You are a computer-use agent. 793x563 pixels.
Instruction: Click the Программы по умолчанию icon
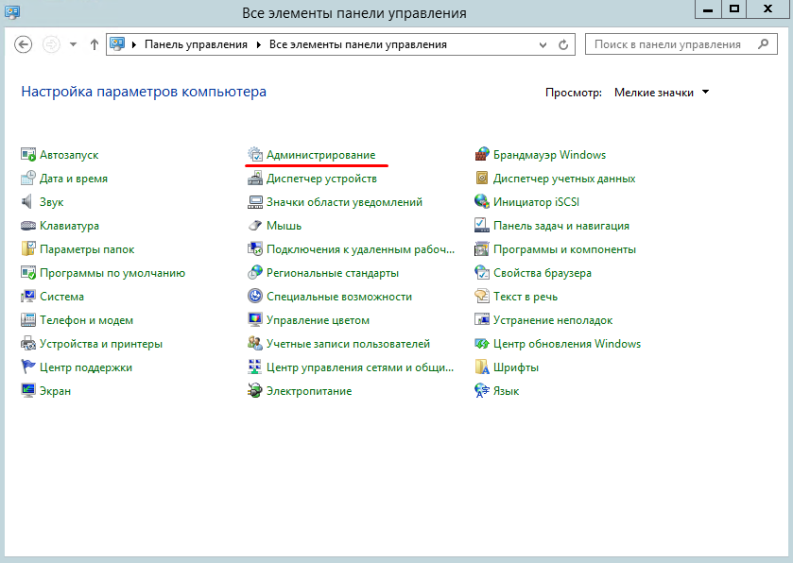coord(27,272)
